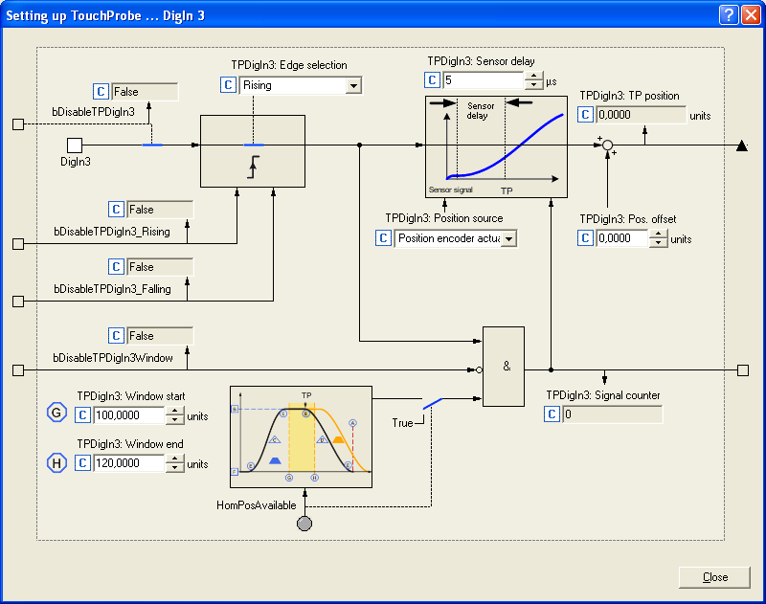Click the DigIn3 input square
The width and height of the screenshot is (766, 604).
(x=75, y=145)
